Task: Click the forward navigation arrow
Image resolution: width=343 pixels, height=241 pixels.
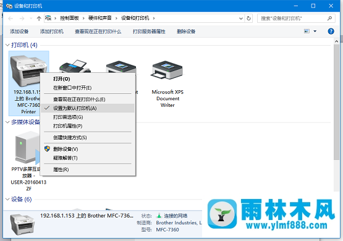Action: point(22,19)
